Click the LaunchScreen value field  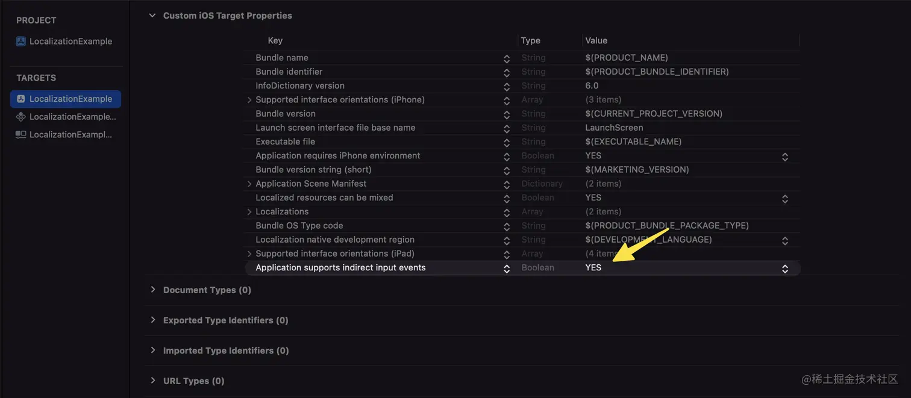tap(614, 128)
